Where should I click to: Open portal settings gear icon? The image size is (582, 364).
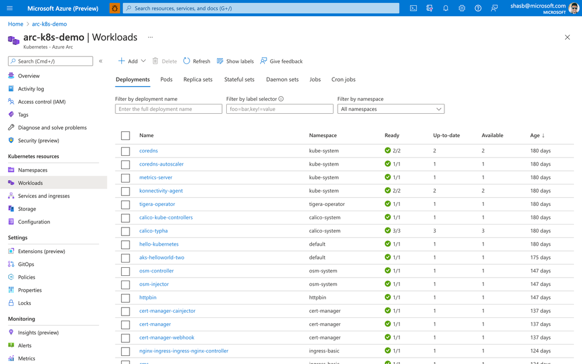(462, 8)
